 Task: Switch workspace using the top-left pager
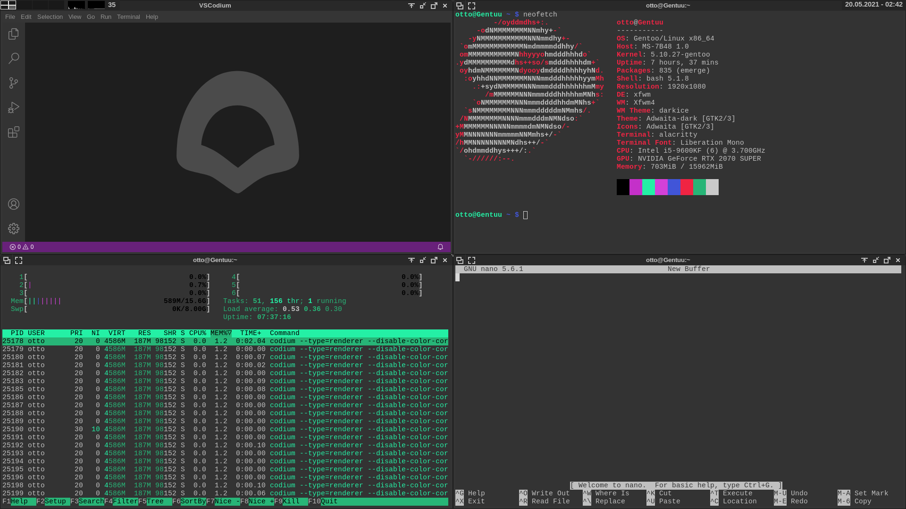[x=32, y=5]
